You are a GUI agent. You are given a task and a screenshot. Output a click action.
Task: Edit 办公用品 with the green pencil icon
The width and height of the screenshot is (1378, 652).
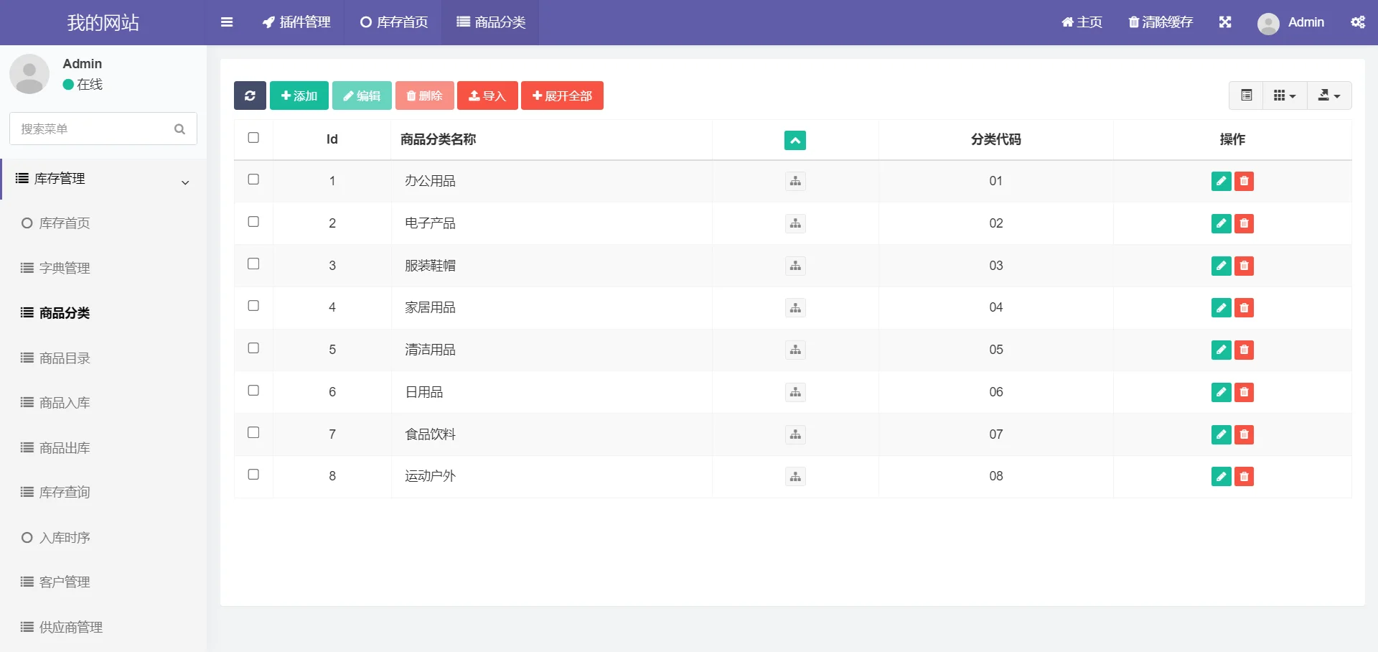pyautogui.click(x=1221, y=181)
